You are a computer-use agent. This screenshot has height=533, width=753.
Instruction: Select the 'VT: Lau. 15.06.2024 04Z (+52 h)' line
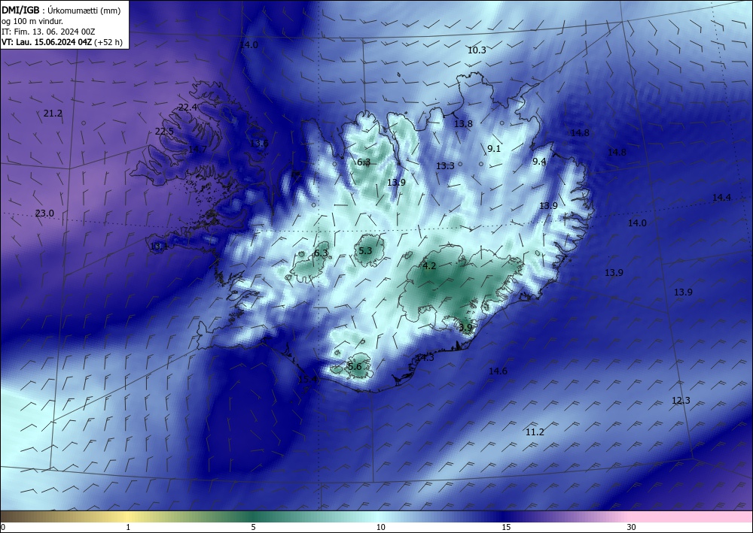[62, 42]
